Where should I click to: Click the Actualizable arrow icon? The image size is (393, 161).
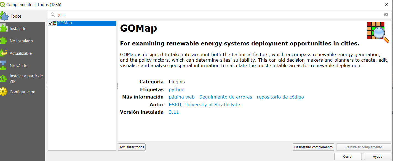[4, 53]
